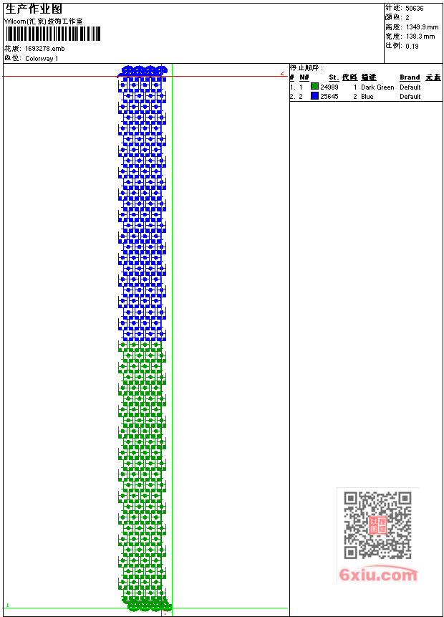This screenshot has height=617, width=444.
Task: Click the width value 138.3 mm
Action: [420, 37]
